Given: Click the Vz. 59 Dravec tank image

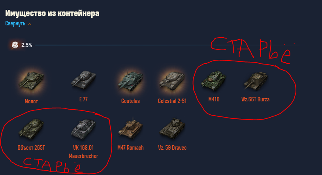Looking at the screenshot, I should tap(172, 127).
